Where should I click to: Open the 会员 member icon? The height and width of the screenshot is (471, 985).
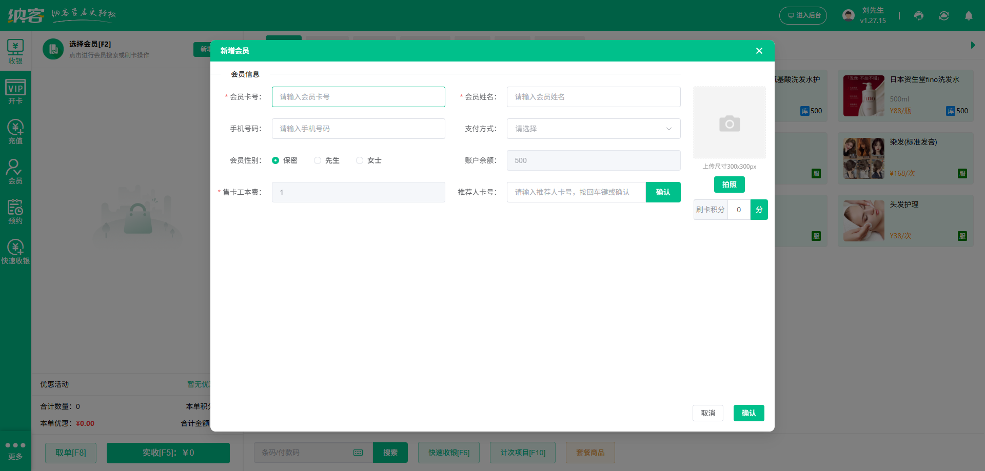(x=15, y=171)
